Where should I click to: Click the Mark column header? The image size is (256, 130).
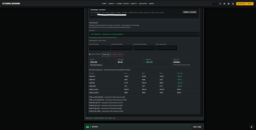click(x=143, y=73)
